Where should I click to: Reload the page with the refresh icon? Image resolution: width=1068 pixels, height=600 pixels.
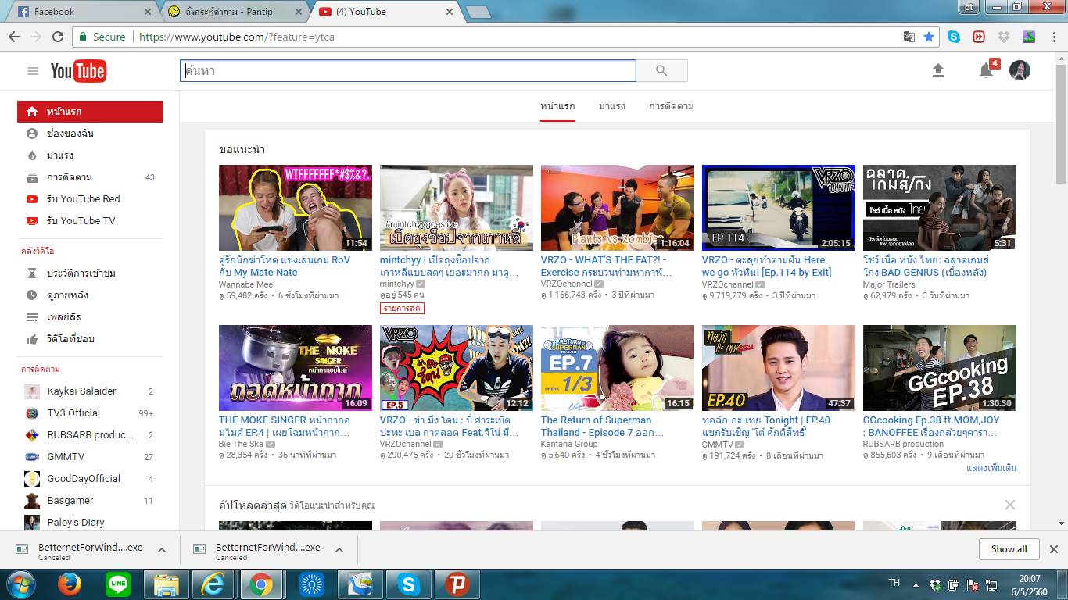pyautogui.click(x=58, y=37)
